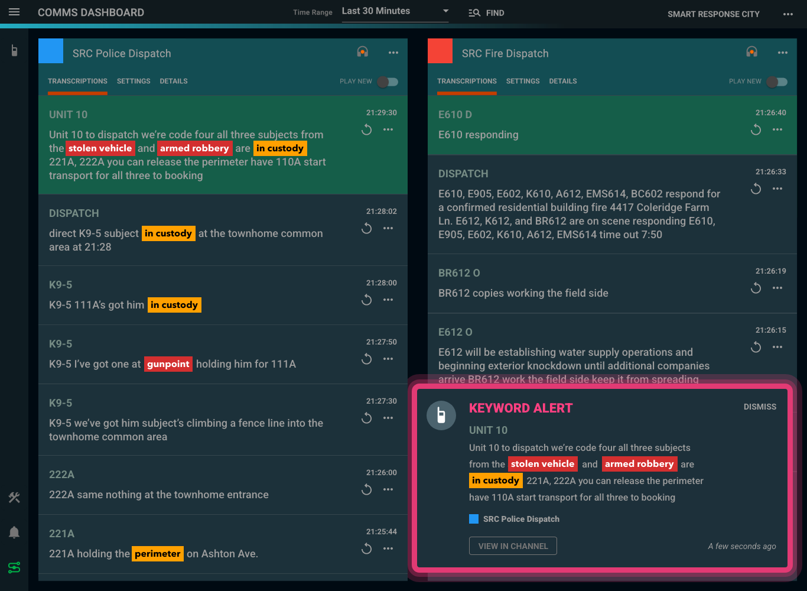Open more options for 21:27:30 message
Viewport: 807px width, 591px height.
pos(388,418)
